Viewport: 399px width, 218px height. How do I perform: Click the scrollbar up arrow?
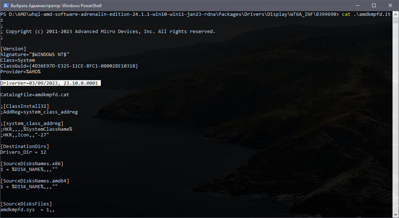395,14
